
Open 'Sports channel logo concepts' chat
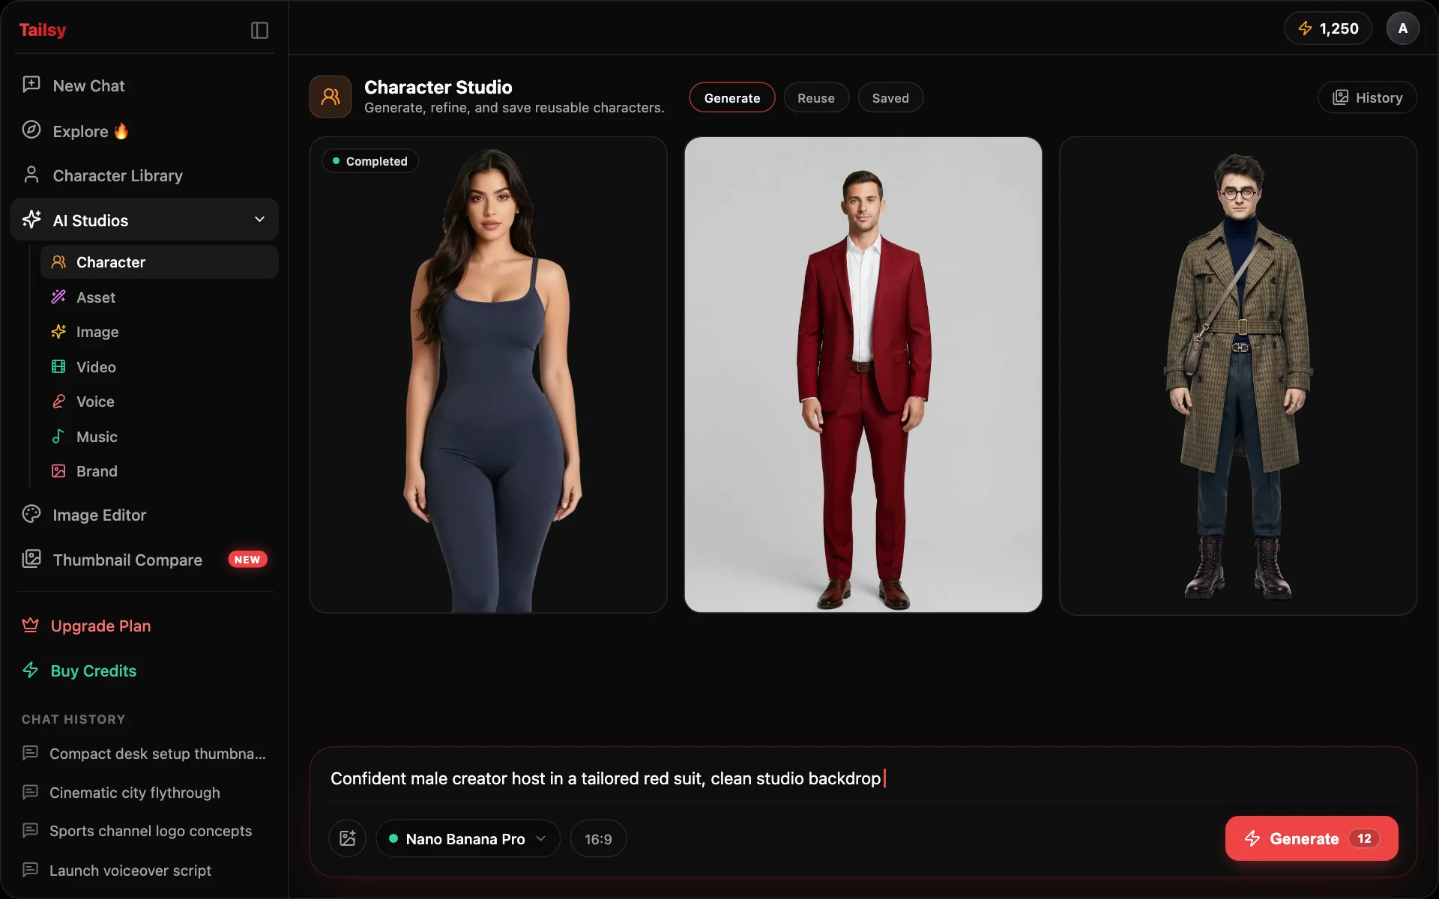145,831
